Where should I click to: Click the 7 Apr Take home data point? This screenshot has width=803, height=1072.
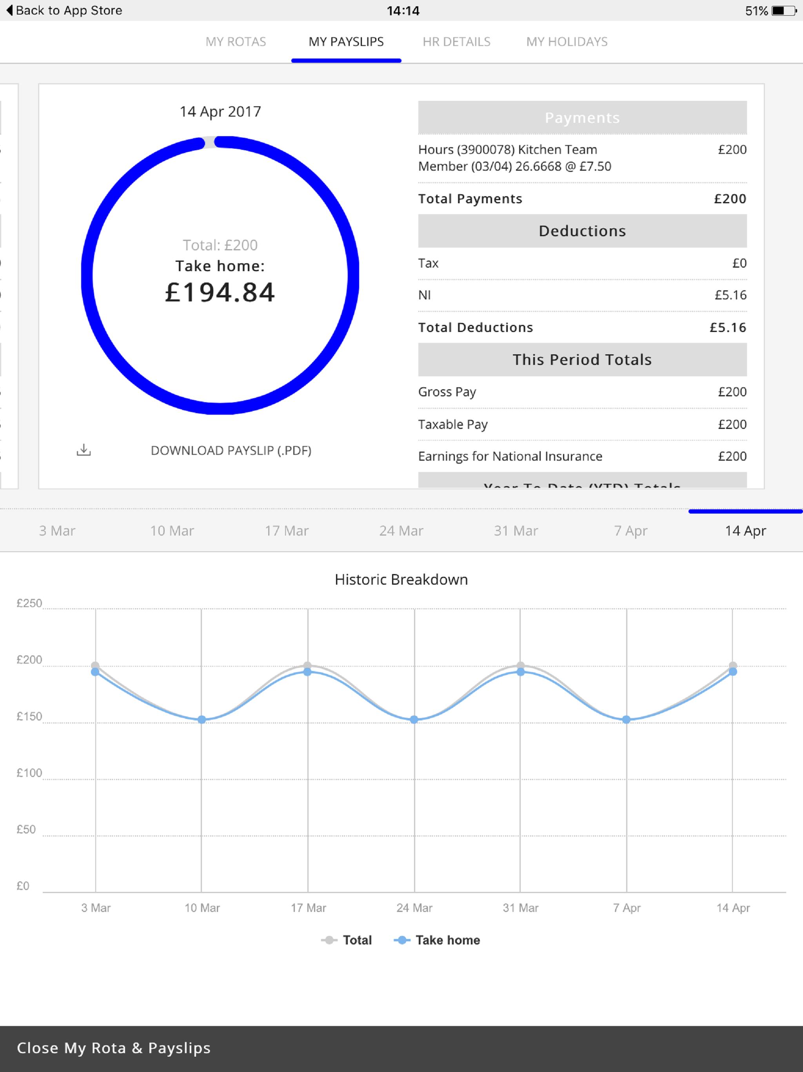point(626,719)
